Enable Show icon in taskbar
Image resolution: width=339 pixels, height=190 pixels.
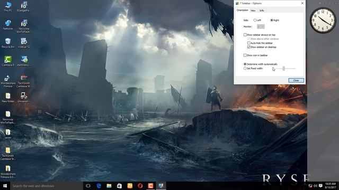point(245,55)
